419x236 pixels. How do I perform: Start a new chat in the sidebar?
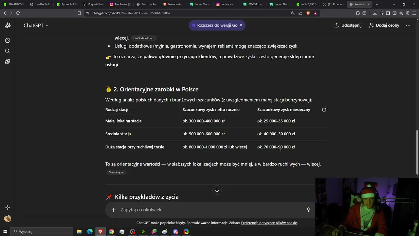[8, 40]
